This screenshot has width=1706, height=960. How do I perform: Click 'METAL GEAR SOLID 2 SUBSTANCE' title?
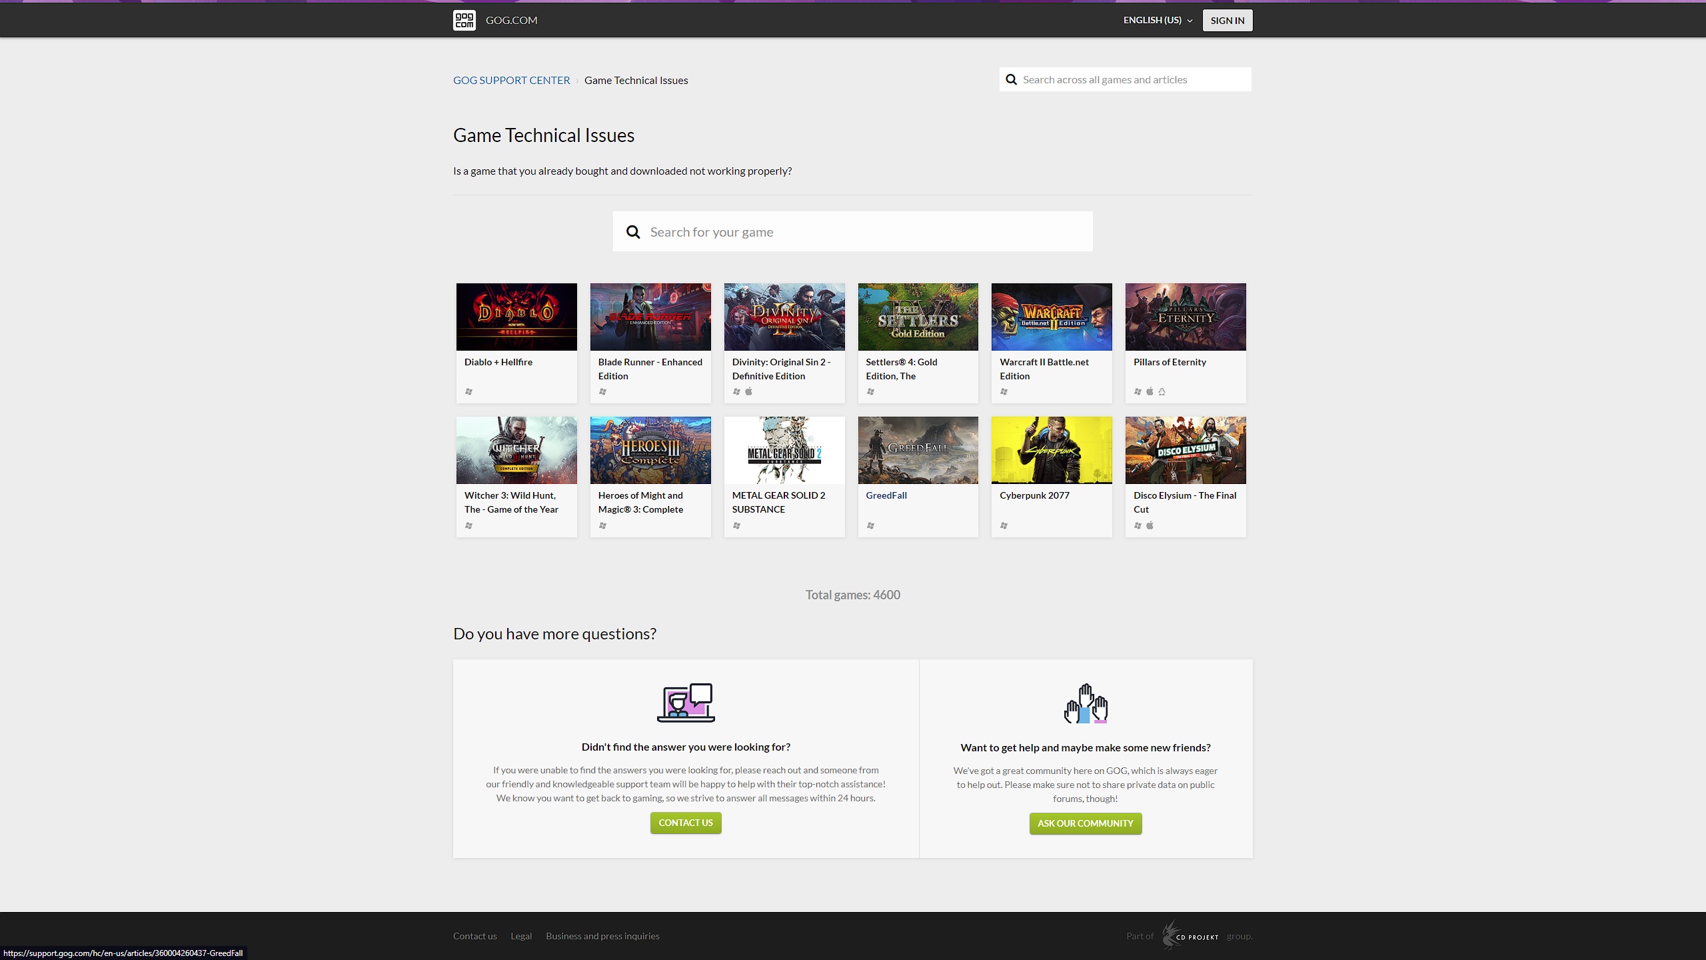pyautogui.click(x=778, y=502)
